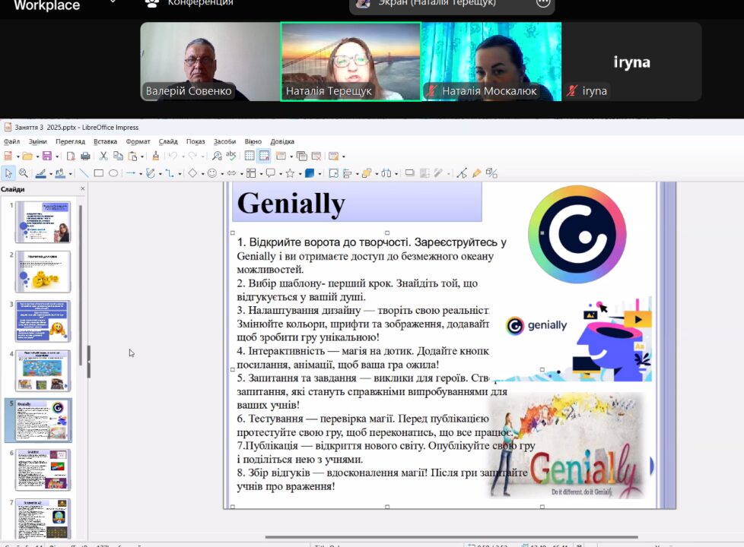
Task: Open the Слайд menu
Action: (x=168, y=141)
